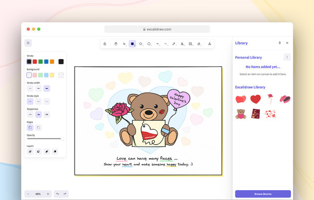Screen dimensions: 314x200
Task: Pick black stroke color
Action: [29, 62]
